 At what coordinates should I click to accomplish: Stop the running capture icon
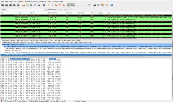14,5
